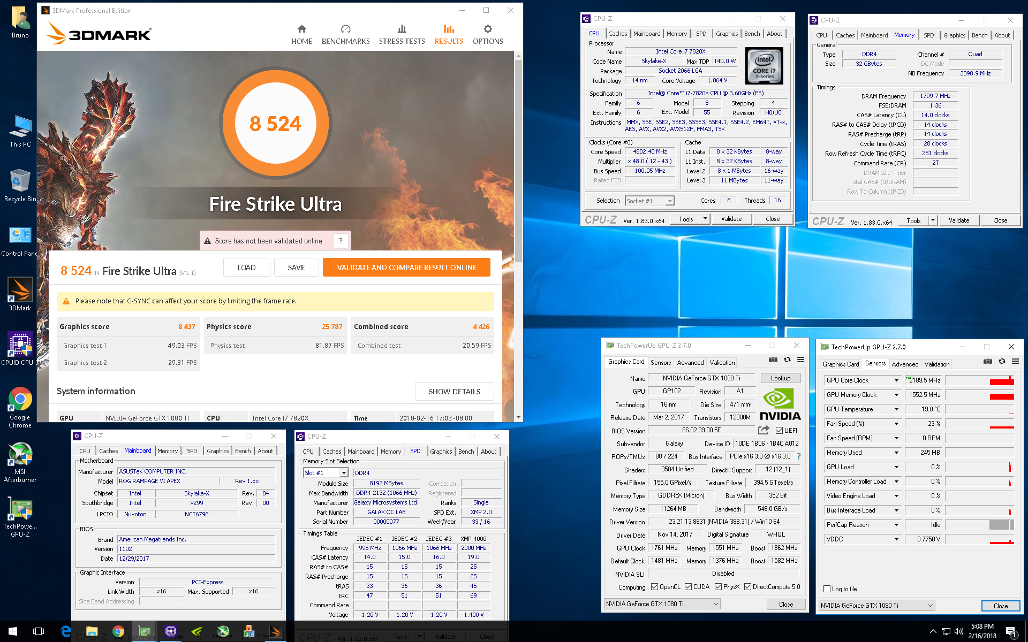1028x642 pixels.
Task: Enable Log to file in GPU-Z Sensors
Action: 827,589
